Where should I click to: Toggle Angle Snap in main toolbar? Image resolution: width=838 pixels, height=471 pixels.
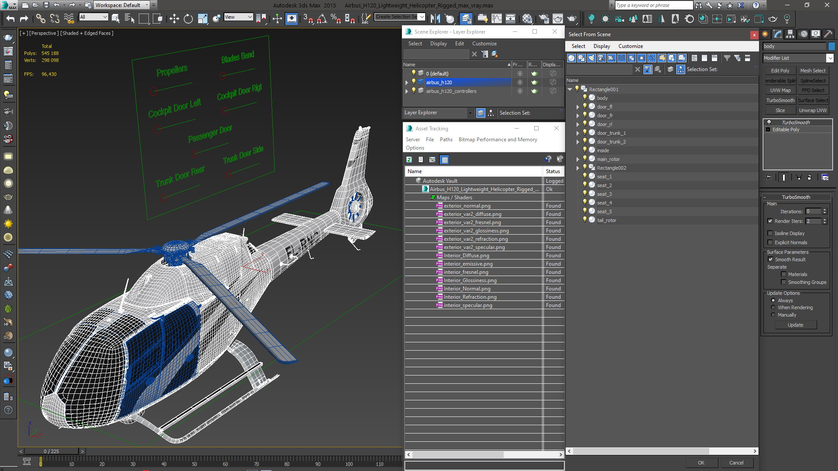click(322, 18)
